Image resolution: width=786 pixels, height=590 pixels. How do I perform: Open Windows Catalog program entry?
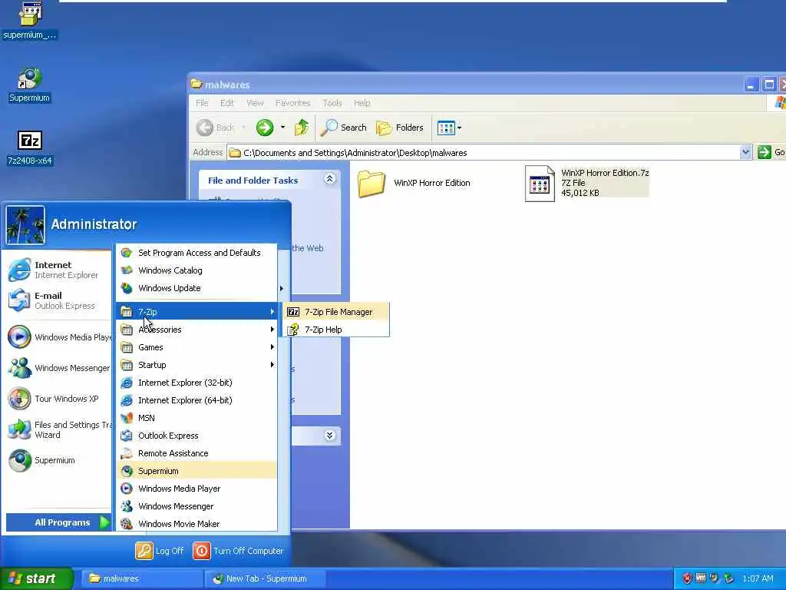point(196,270)
